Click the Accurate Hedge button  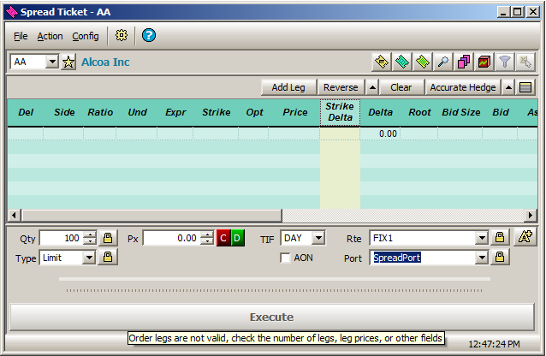pos(463,87)
